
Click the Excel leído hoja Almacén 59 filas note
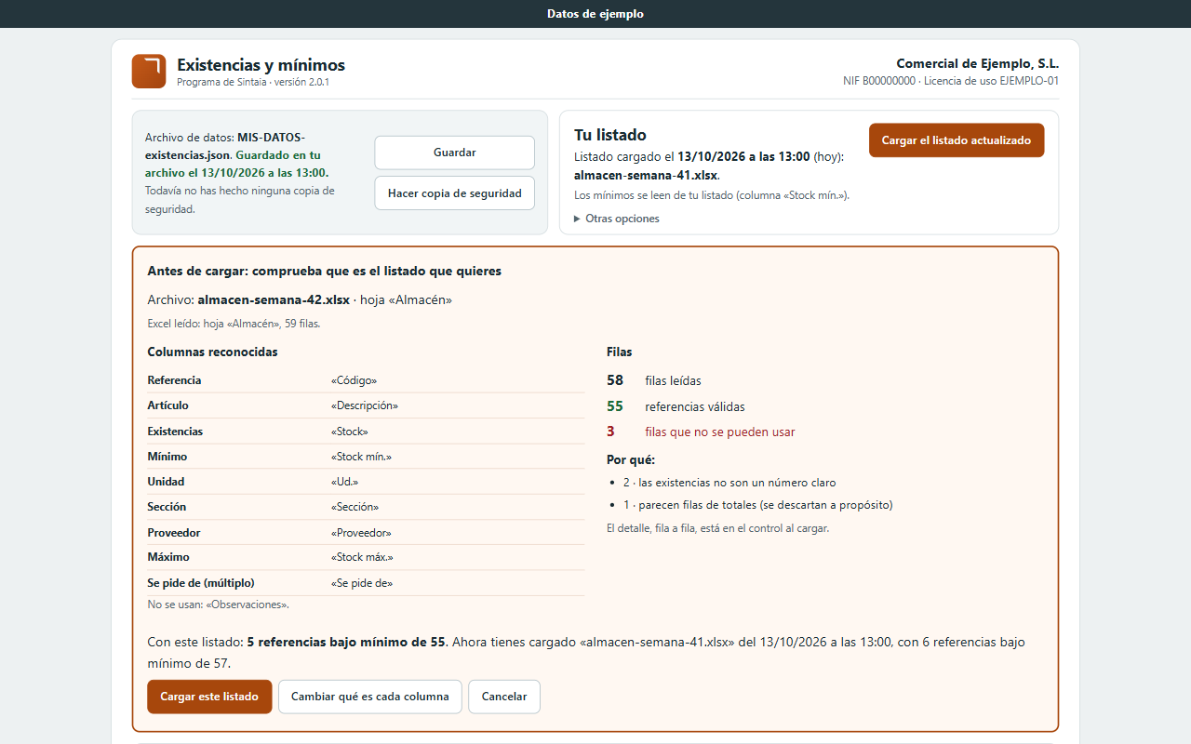234,324
